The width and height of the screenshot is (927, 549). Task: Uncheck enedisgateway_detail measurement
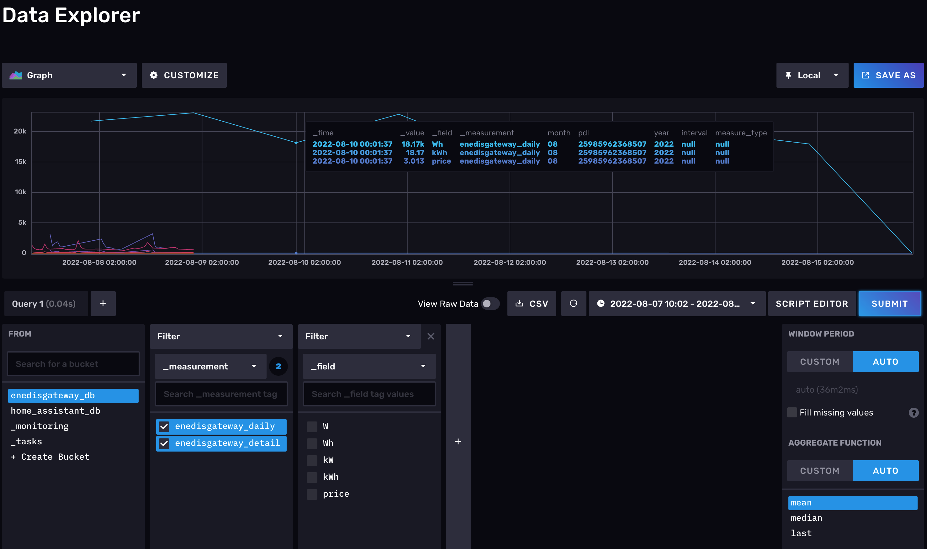pyautogui.click(x=164, y=443)
